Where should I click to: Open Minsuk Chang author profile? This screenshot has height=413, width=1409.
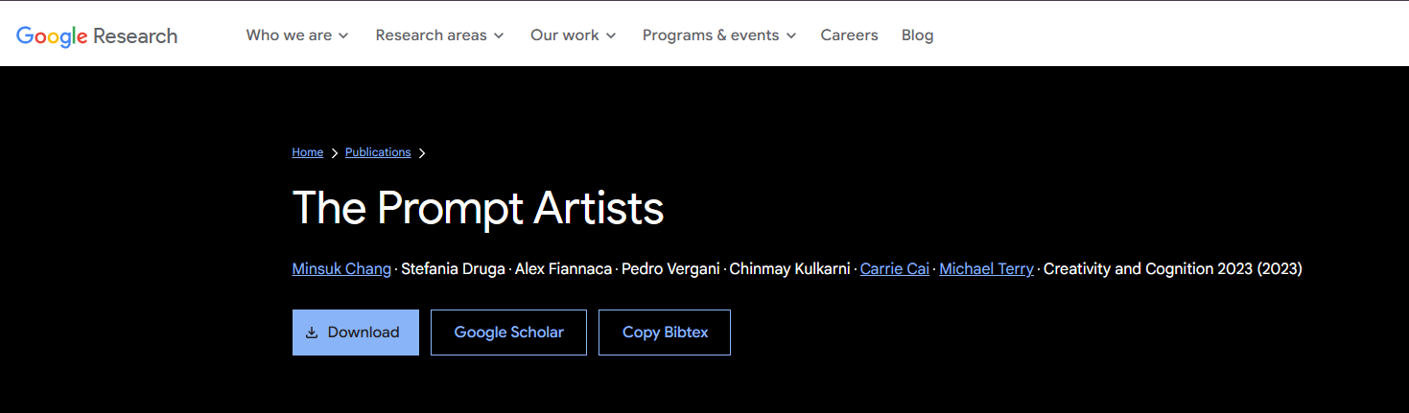(341, 269)
